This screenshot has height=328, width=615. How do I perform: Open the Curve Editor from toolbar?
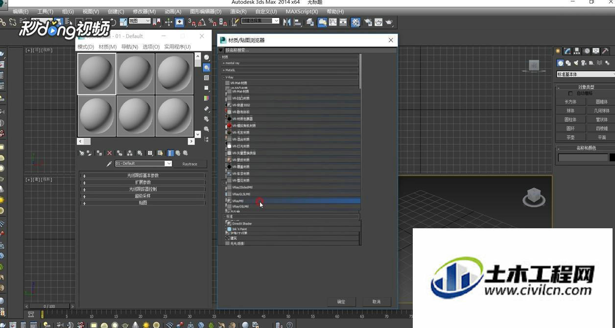click(x=333, y=22)
